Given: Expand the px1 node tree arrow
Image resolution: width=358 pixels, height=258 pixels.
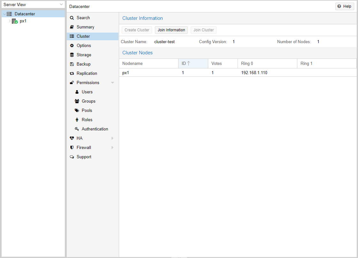Looking at the screenshot, I should (10, 21).
